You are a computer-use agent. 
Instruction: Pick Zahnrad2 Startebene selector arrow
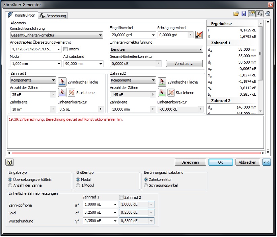163,93
